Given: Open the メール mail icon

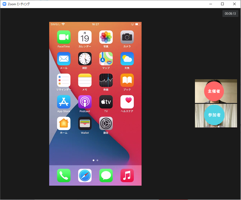Looking at the screenshot, I should (x=64, y=59).
